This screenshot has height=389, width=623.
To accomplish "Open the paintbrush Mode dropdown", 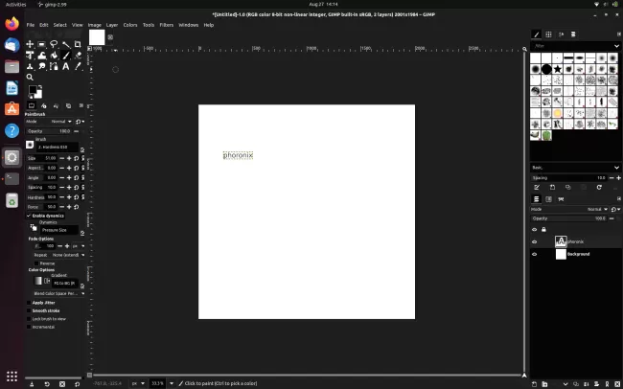I will tap(60, 122).
